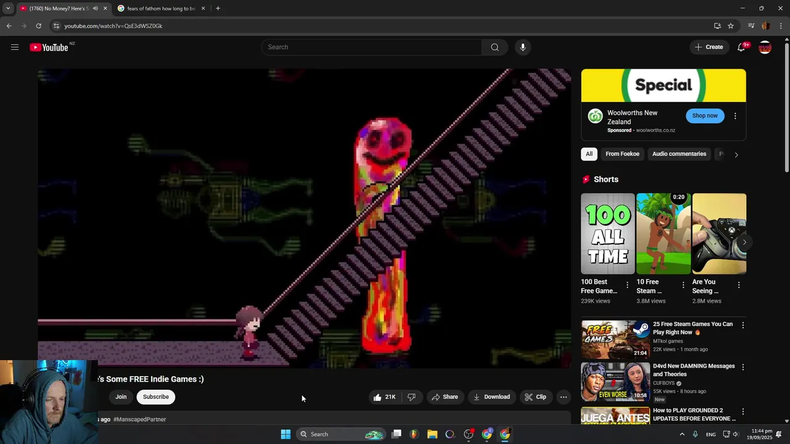Open the Windows Start menu
The image size is (790, 444).
285,434
